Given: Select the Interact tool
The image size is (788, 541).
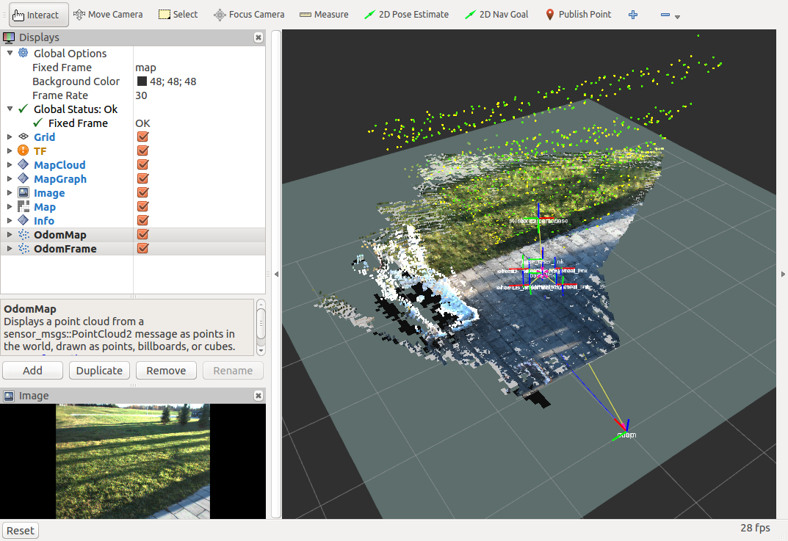Looking at the screenshot, I should (35, 14).
